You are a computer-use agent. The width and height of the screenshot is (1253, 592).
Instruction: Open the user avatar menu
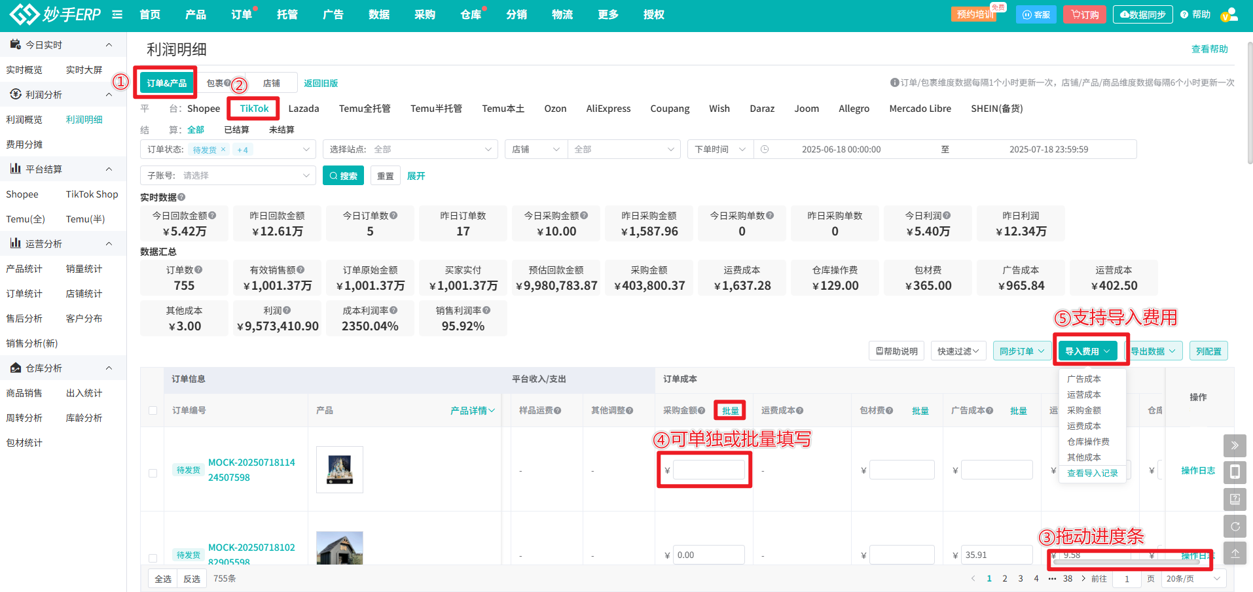[x=1229, y=14]
